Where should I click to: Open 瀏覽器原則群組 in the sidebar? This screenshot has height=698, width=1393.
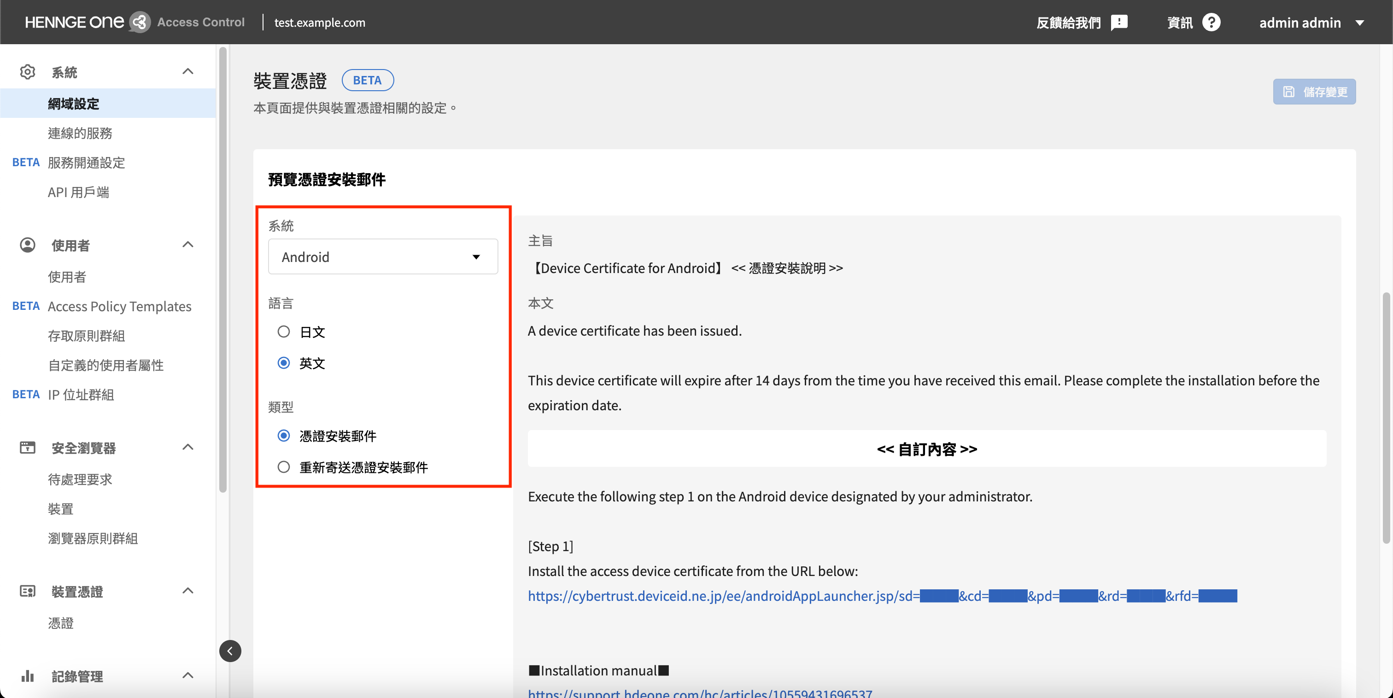coord(93,539)
